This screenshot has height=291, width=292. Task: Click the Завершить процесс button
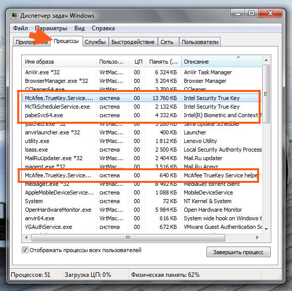[x=238, y=252]
